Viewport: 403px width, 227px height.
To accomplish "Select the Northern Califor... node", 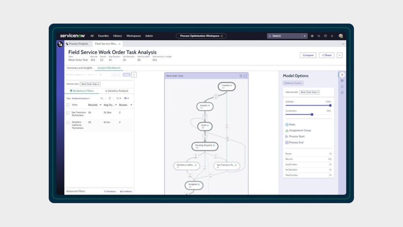I will tap(187, 166).
